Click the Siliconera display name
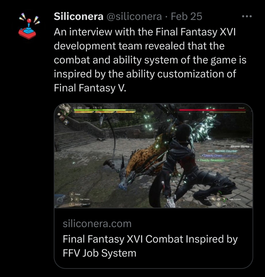 tap(79, 16)
